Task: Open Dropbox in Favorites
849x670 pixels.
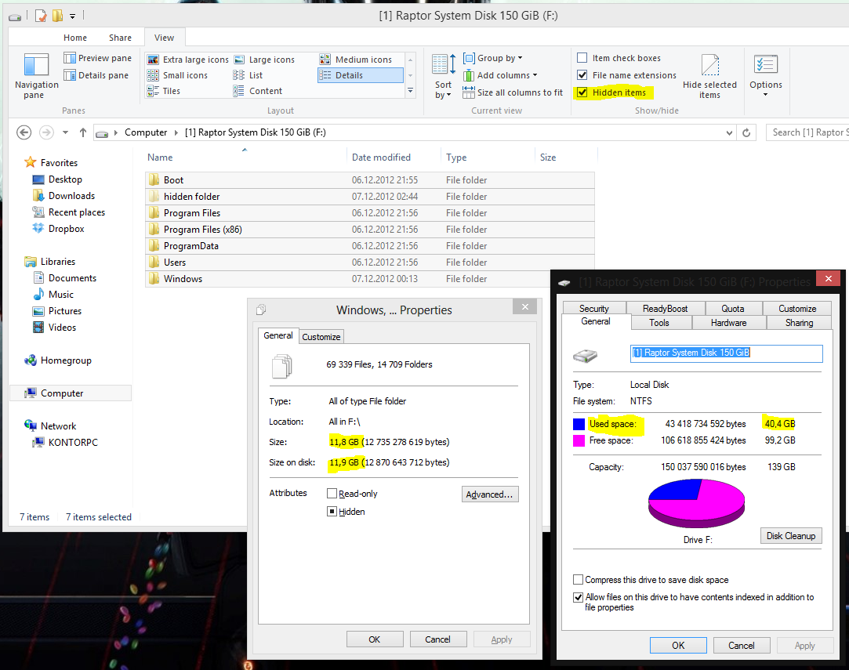Action: (58, 228)
